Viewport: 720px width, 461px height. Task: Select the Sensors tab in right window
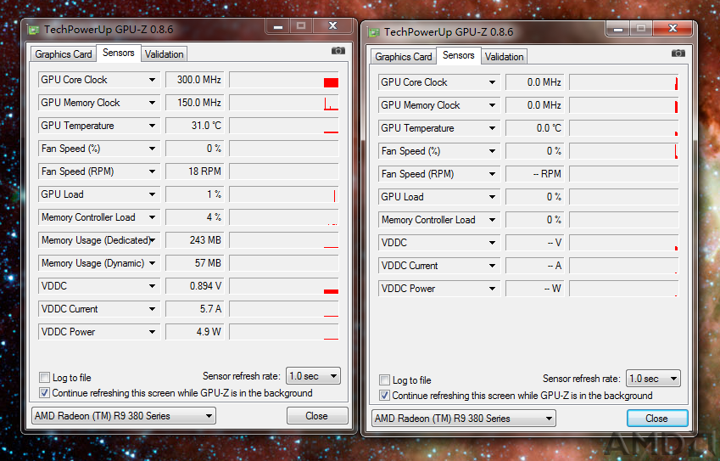(458, 56)
